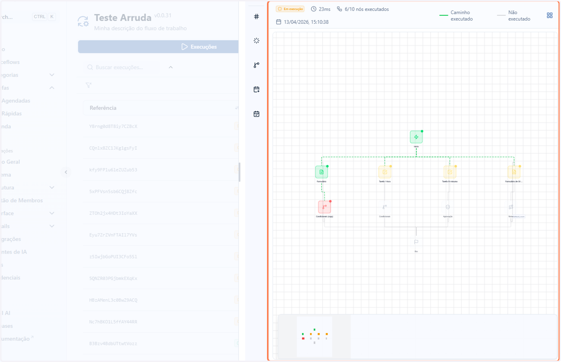
Task: Open the 'denciais' sidebar item
Action: click(10, 277)
